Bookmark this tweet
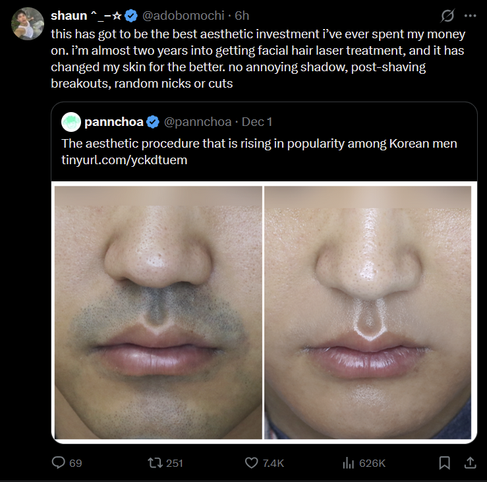487x482 pixels. (445, 463)
